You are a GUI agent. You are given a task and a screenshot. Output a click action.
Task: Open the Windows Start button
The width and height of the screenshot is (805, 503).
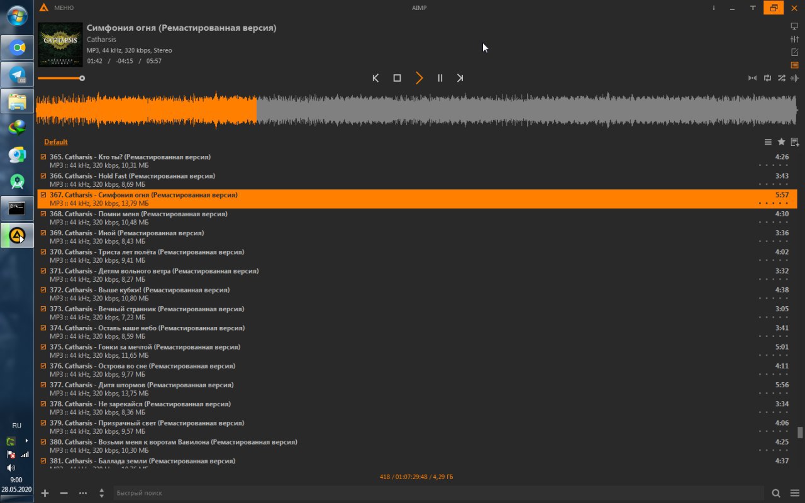(x=17, y=14)
